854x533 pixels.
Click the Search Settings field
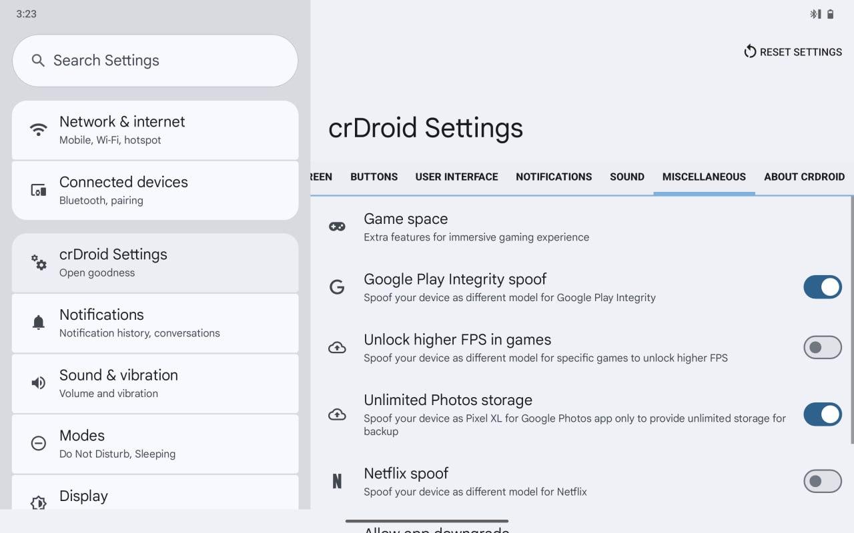(x=155, y=61)
